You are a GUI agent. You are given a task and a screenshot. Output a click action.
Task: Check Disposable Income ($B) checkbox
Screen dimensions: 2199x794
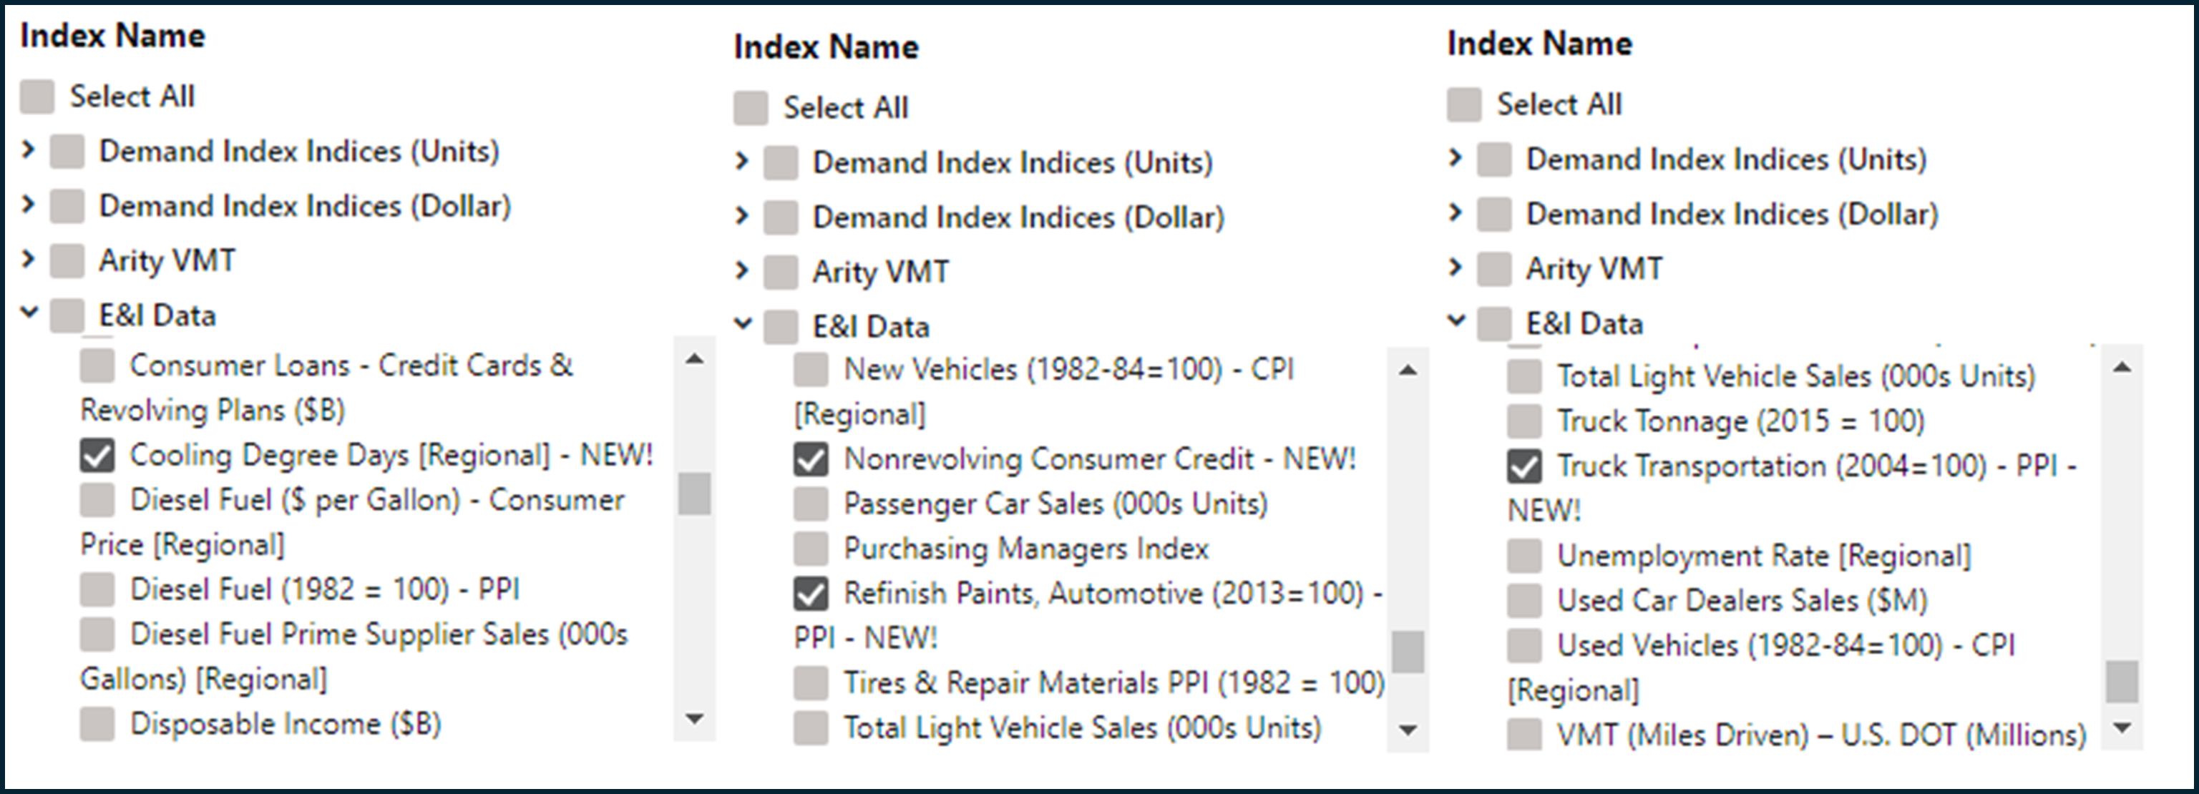97,724
